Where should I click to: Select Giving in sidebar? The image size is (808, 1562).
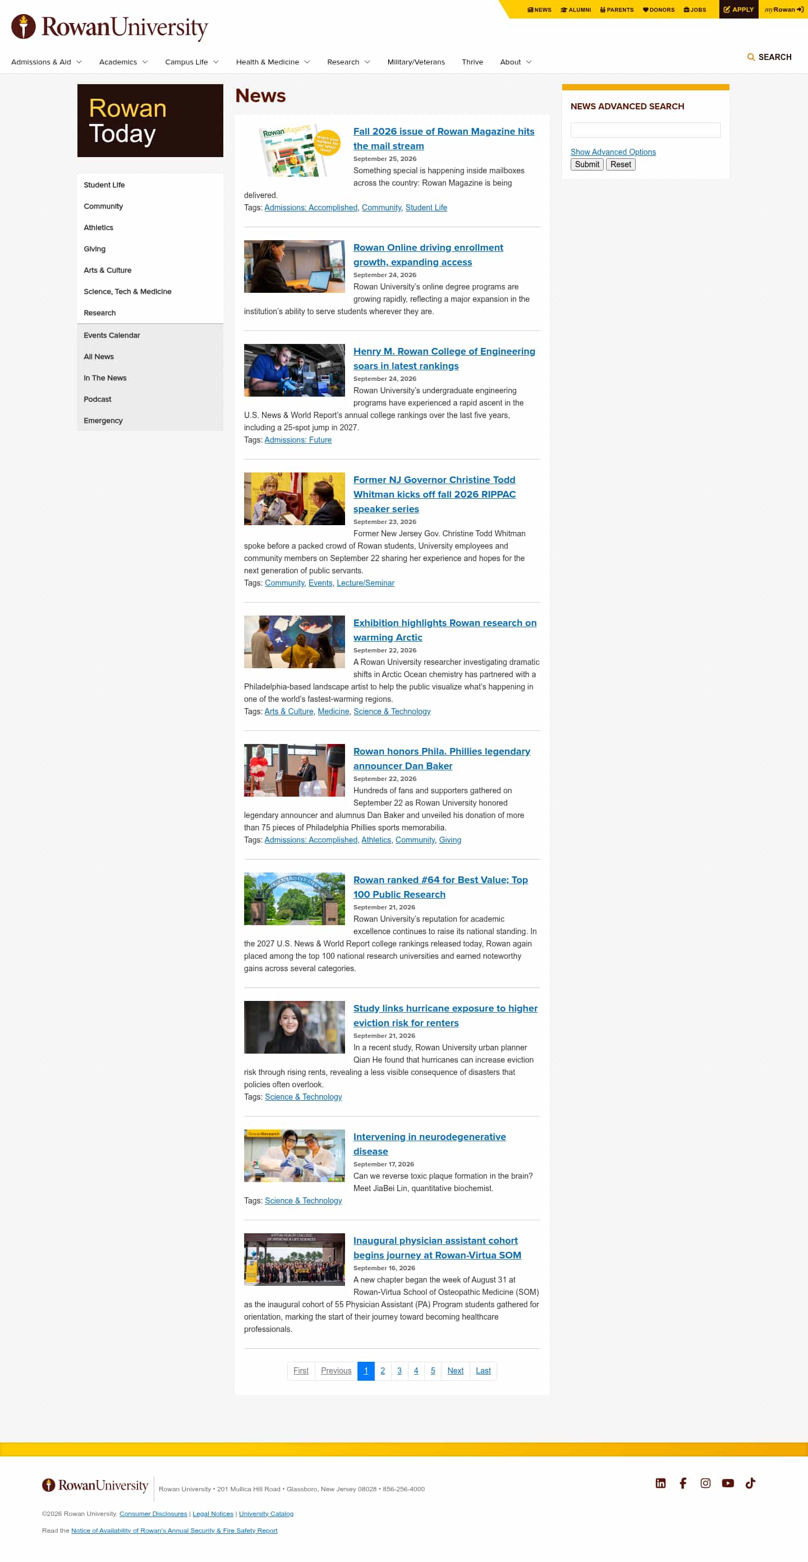pyautogui.click(x=150, y=249)
